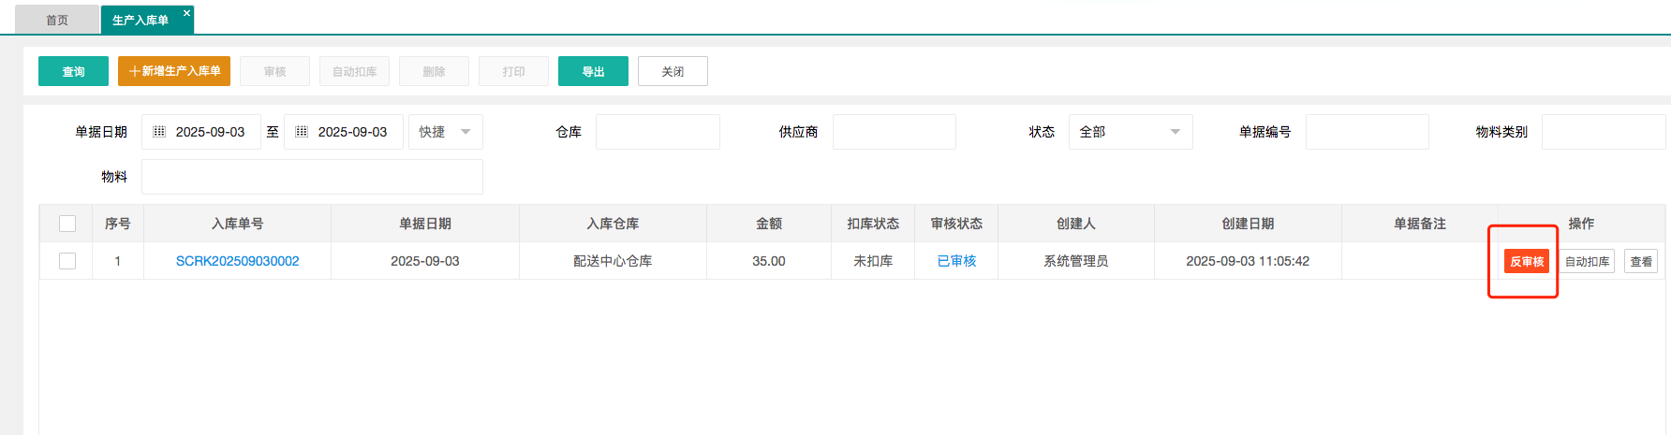Tick the checkbox for row 1

(67, 261)
